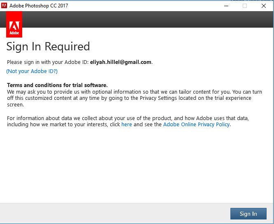
Task: Open the 'Not your Adobe ID?' link
Action: click(32, 71)
